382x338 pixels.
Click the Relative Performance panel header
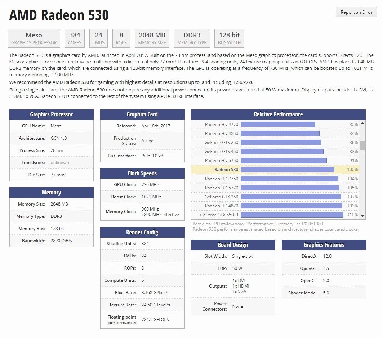tap(277, 114)
